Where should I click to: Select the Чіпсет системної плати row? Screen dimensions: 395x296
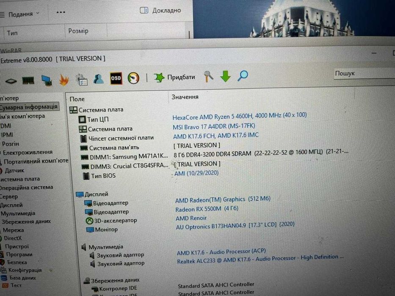click(x=117, y=138)
